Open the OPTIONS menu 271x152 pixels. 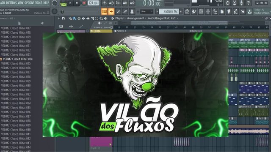pyautogui.click(x=29, y=3)
